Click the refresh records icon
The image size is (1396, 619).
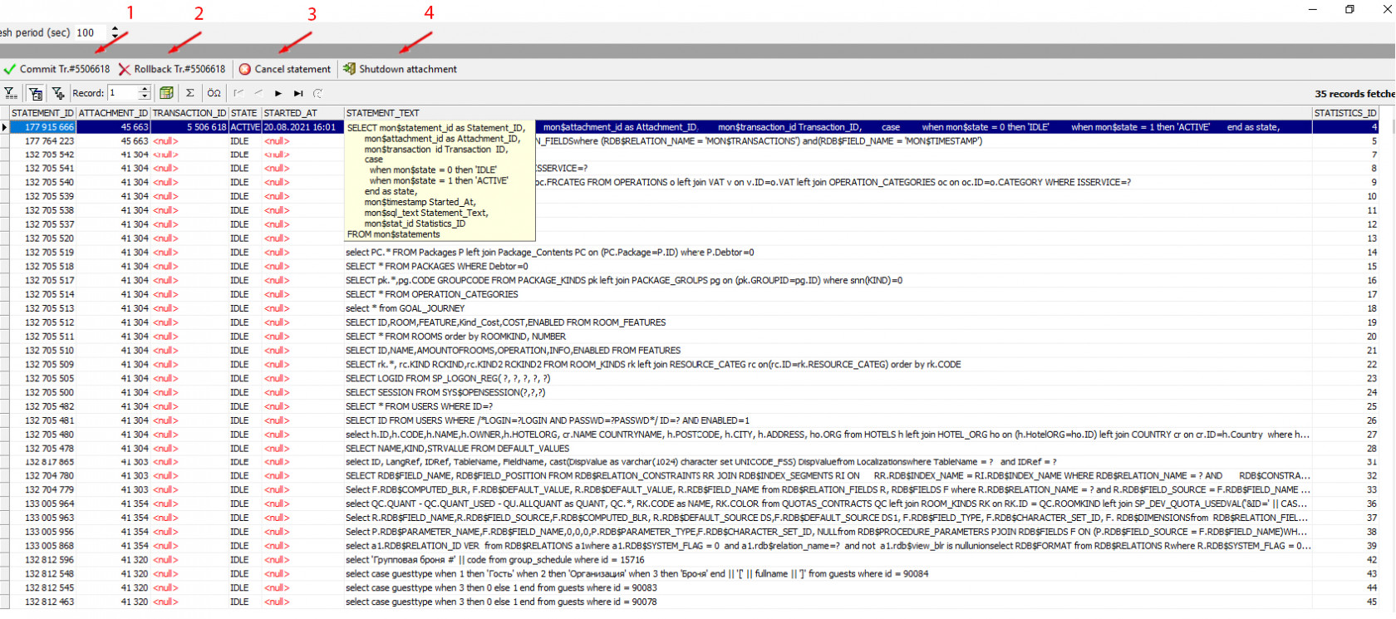coord(318,93)
